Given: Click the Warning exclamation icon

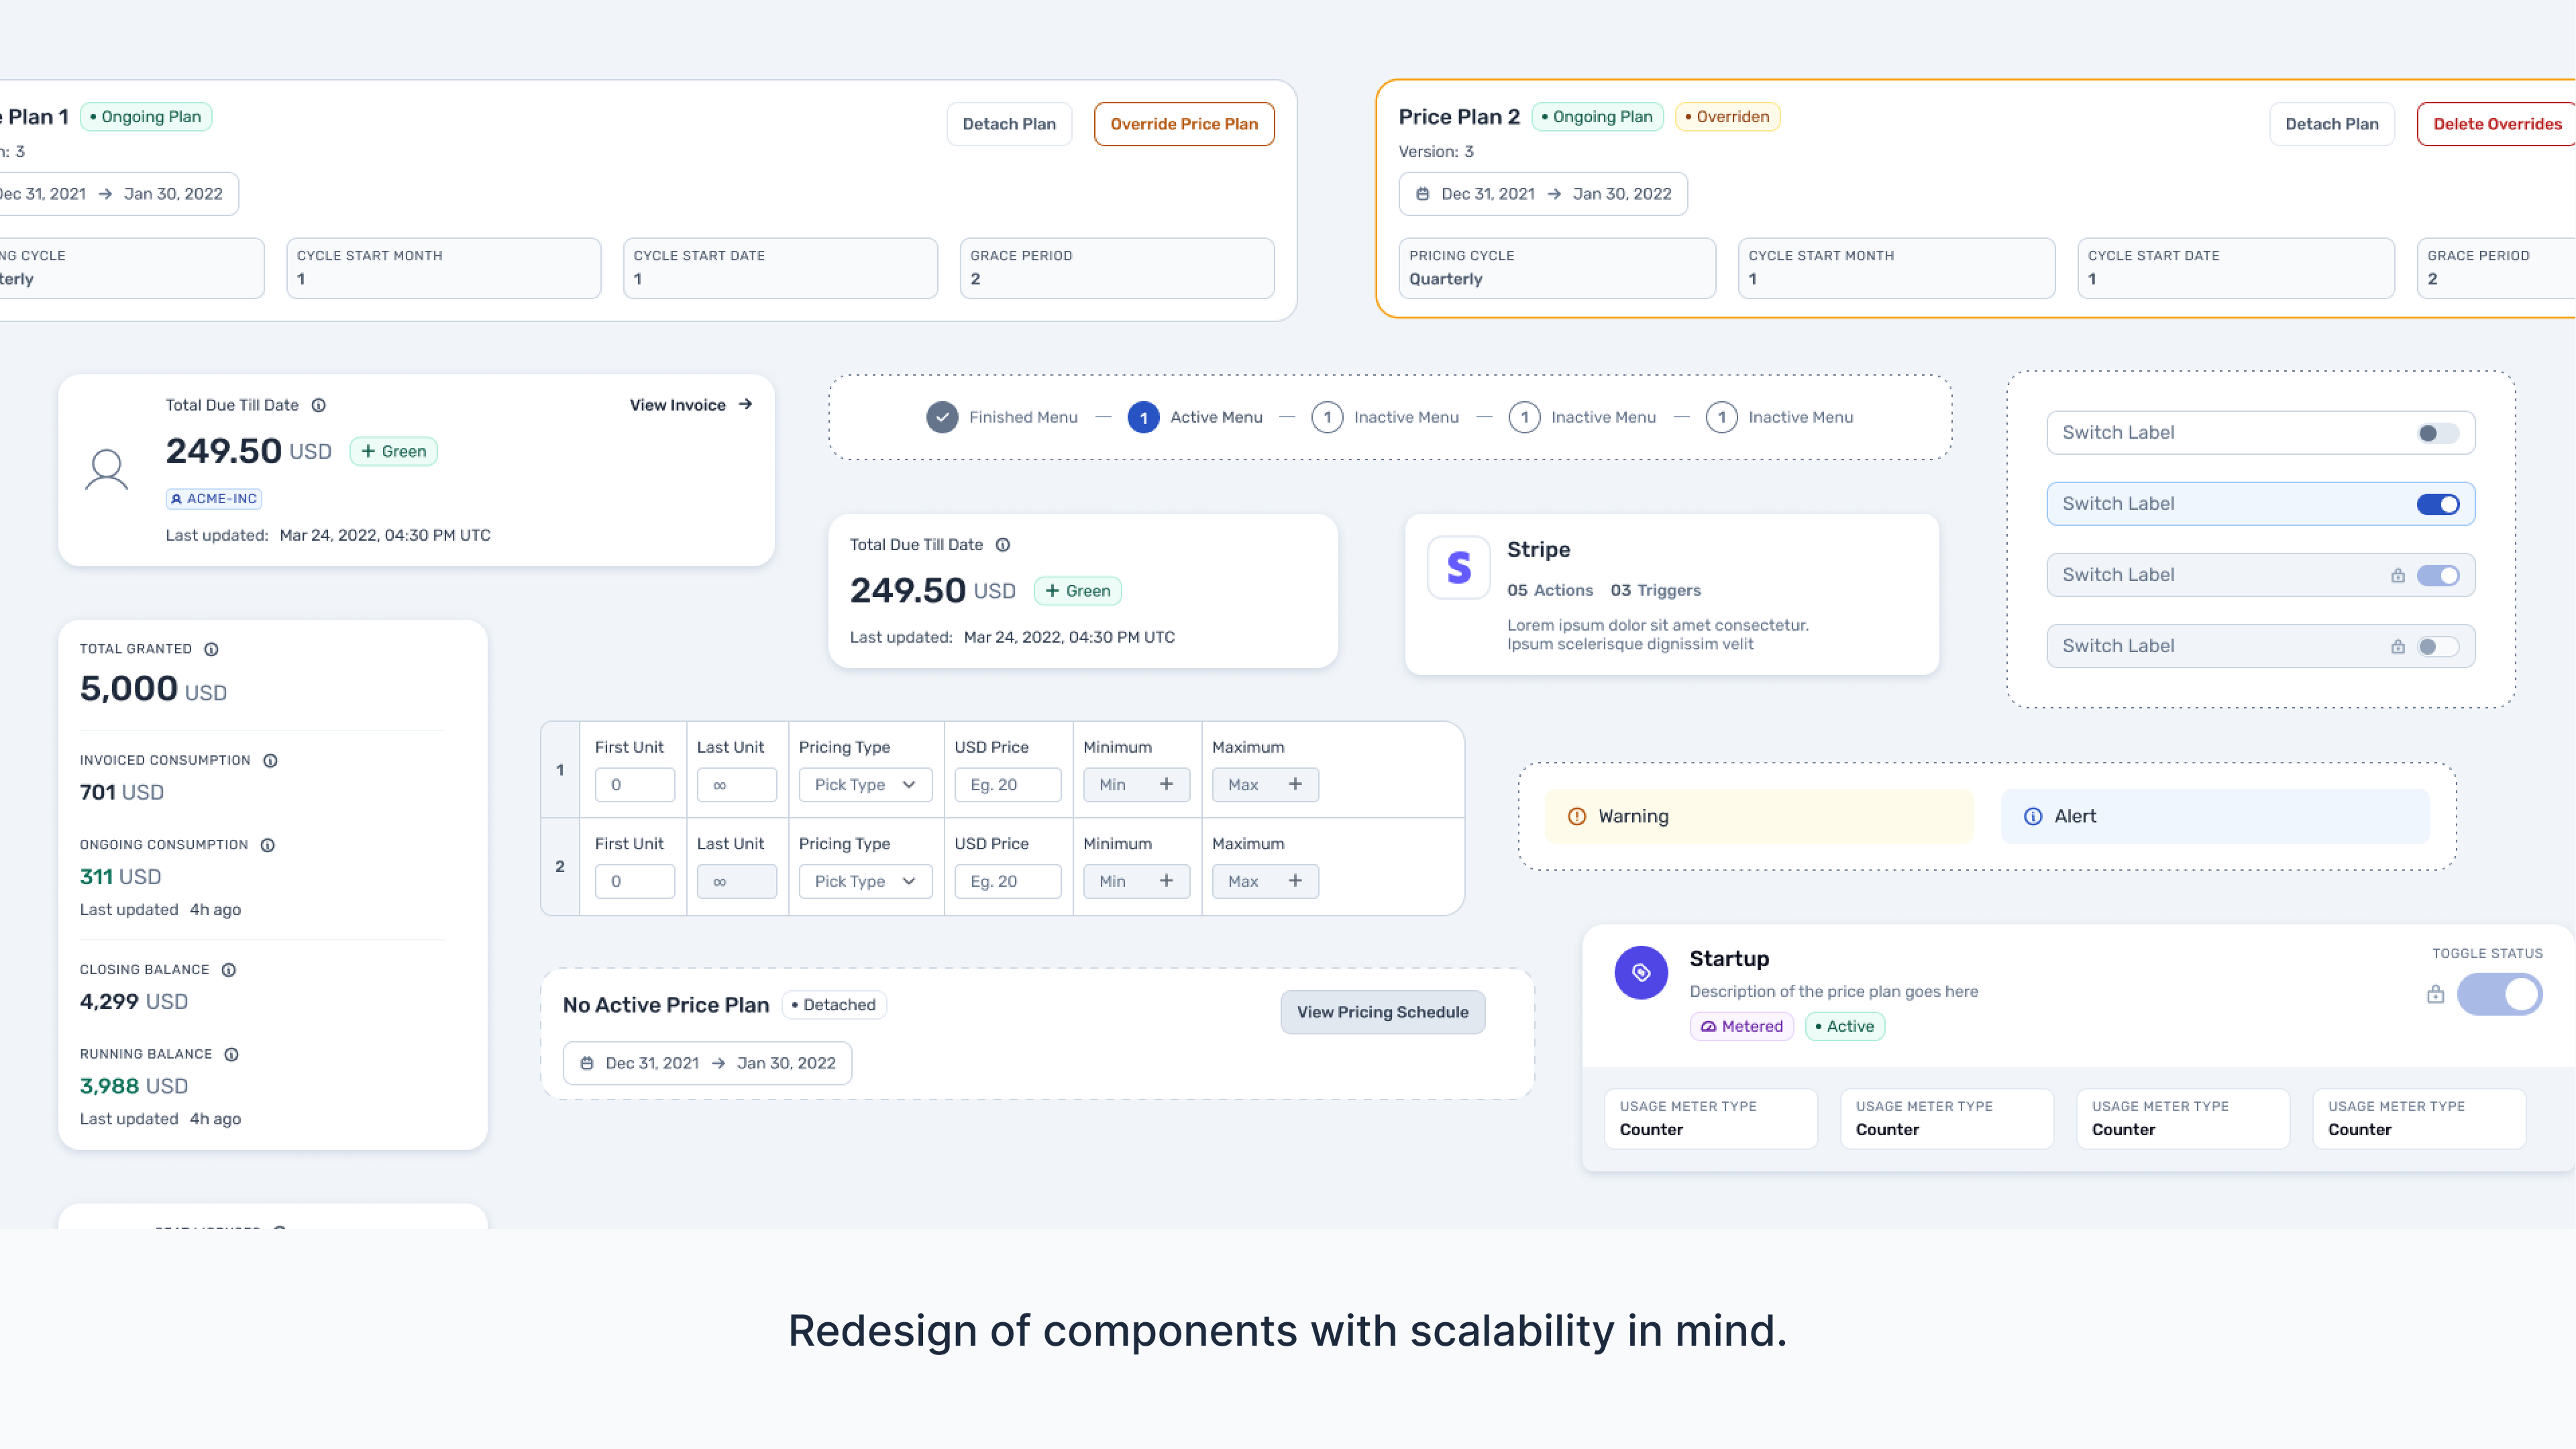Looking at the screenshot, I should [1577, 816].
